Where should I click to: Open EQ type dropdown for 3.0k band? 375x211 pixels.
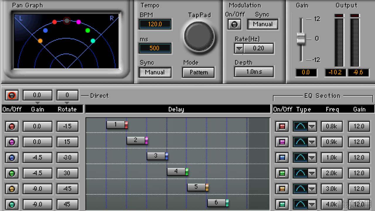(312, 189)
